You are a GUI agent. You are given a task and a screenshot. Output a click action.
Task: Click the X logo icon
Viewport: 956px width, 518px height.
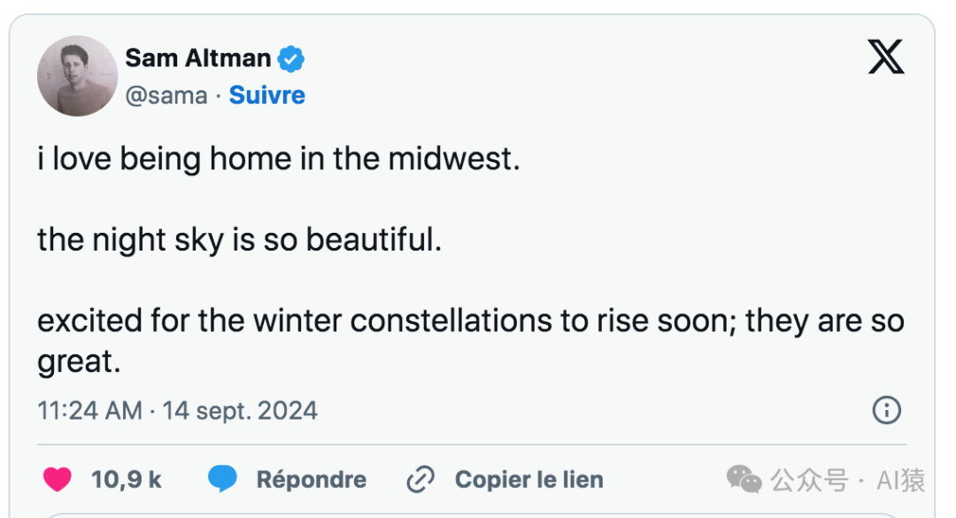click(885, 58)
